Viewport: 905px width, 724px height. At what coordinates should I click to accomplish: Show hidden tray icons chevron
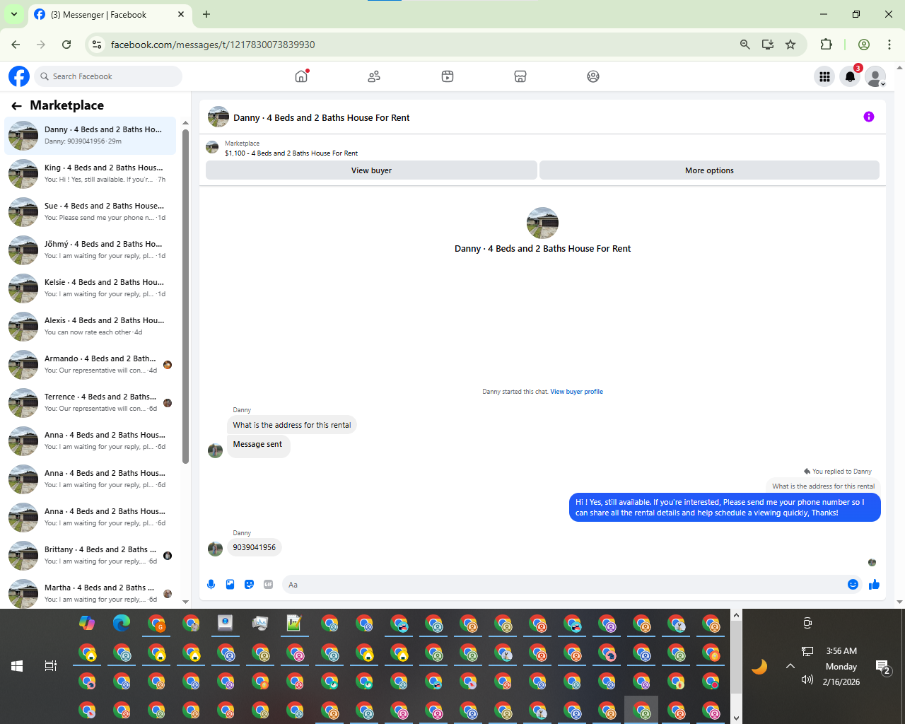[x=790, y=666]
